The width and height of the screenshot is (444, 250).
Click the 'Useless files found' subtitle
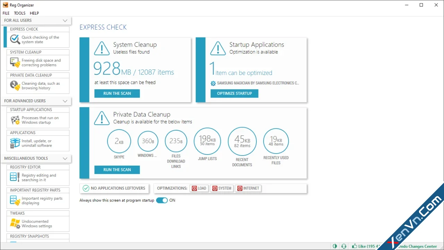[131, 52]
